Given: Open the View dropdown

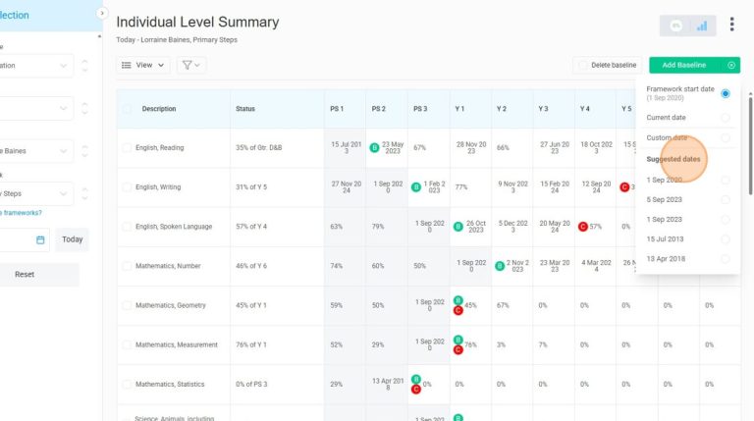Looking at the screenshot, I should pyautogui.click(x=143, y=65).
